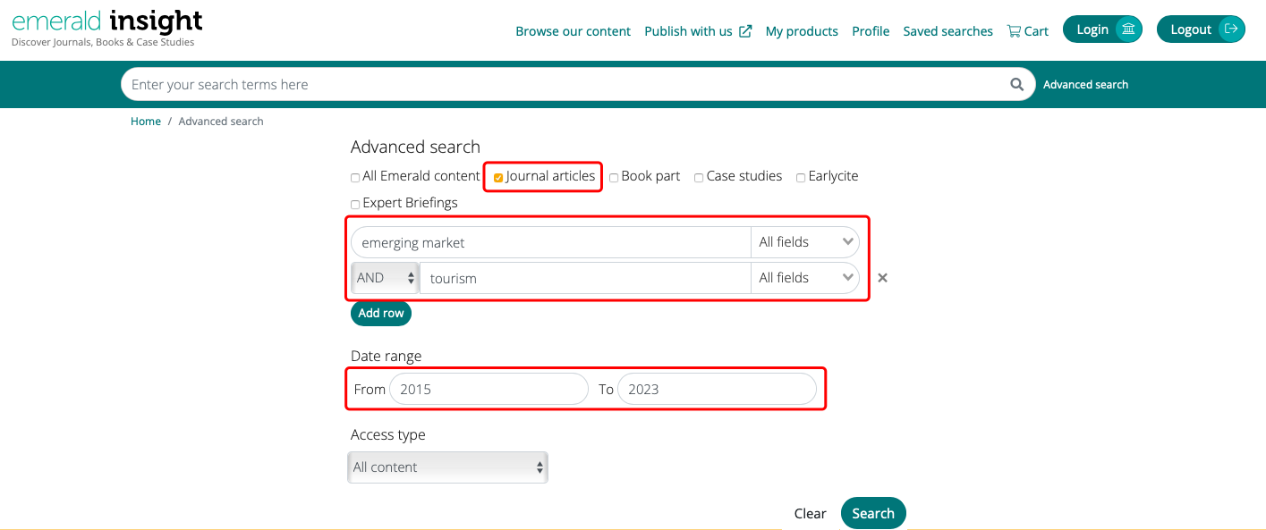1266x530 pixels.
Task: Click the Clear link
Action: [x=810, y=513]
